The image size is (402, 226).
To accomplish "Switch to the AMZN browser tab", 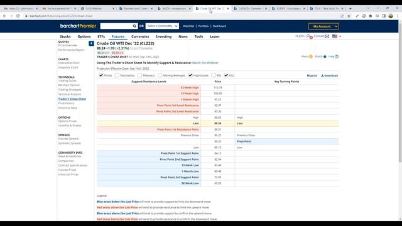I will [173, 8].
